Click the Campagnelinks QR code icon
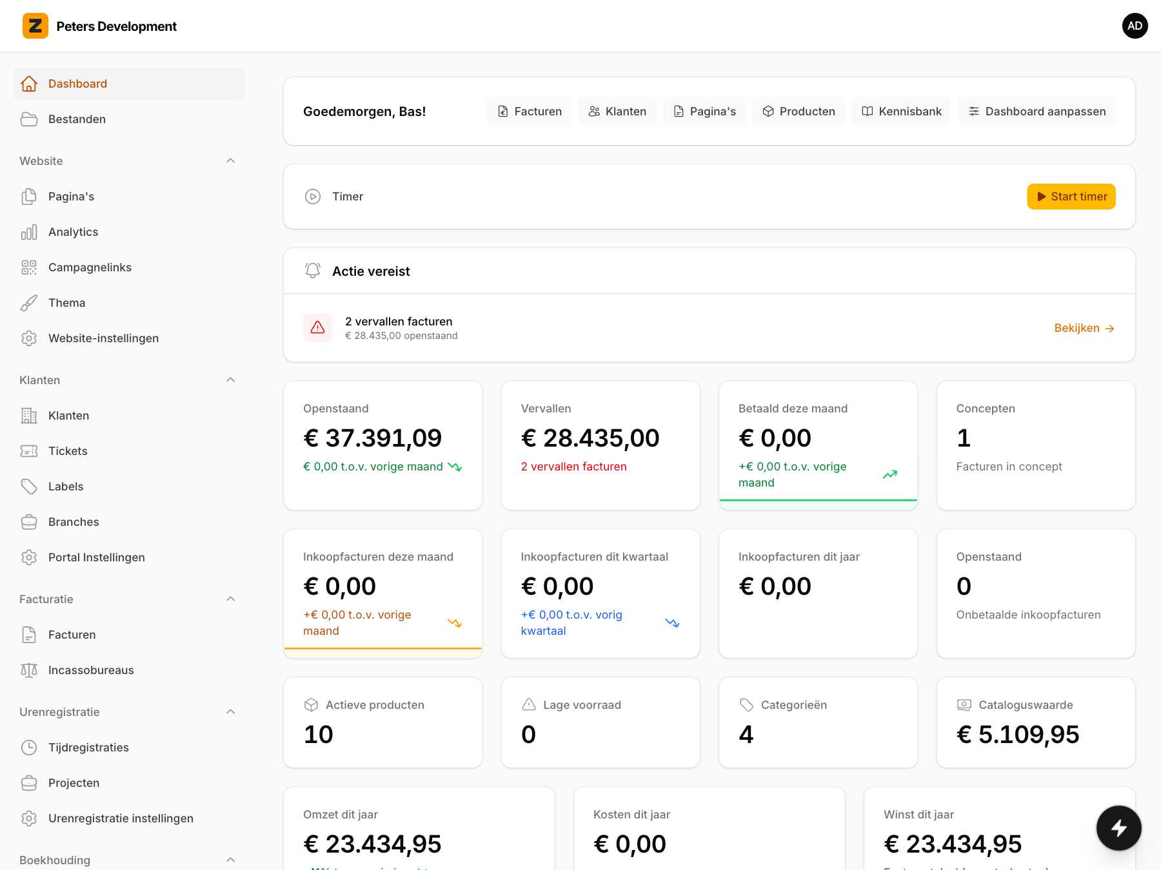 click(29, 267)
